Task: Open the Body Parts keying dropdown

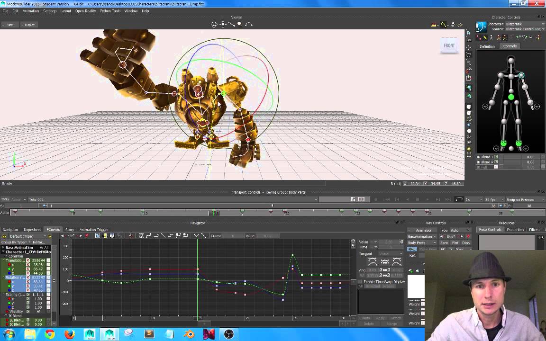Action: pos(422,242)
